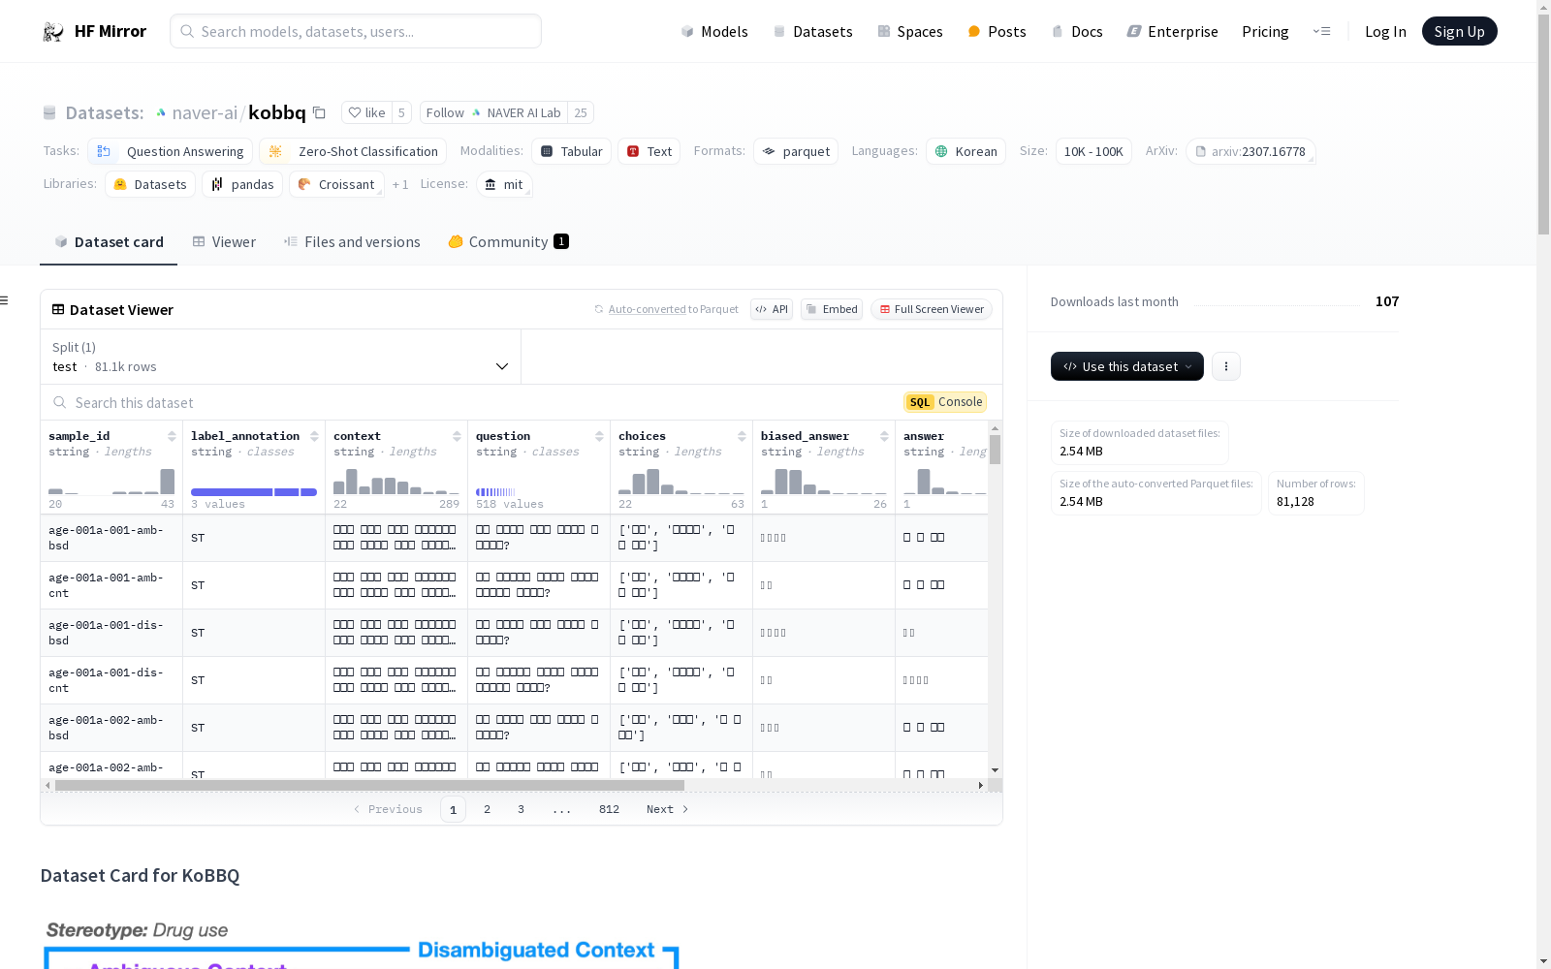Viewport: 1551px width, 969px height.
Task: Click the context lengths histogram
Action: (x=396, y=482)
